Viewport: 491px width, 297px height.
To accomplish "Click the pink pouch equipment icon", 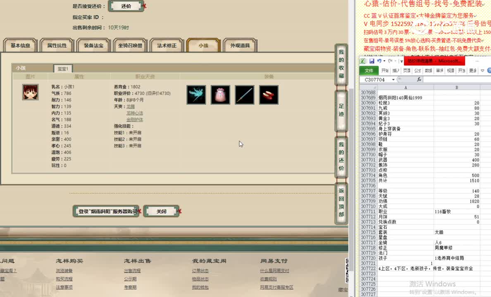I will (220, 94).
